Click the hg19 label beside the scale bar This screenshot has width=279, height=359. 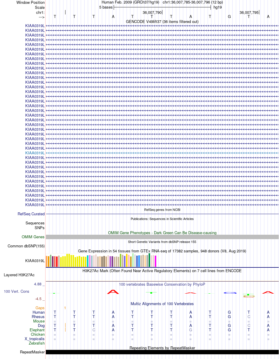(218, 7)
